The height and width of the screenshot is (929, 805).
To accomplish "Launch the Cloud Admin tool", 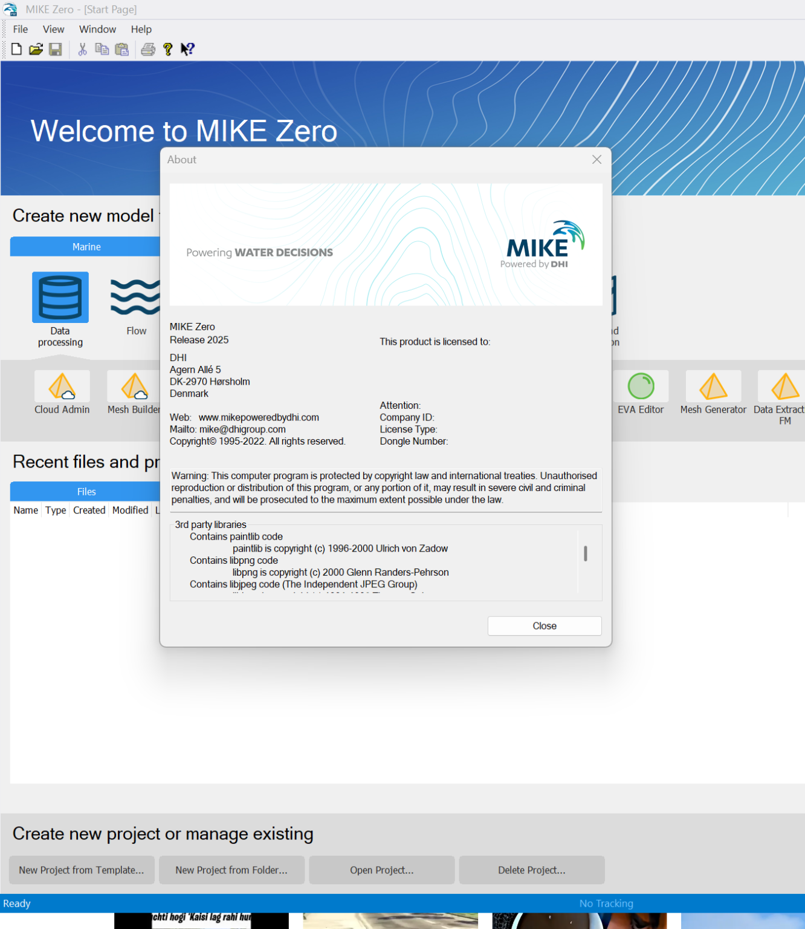I will coord(62,386).
